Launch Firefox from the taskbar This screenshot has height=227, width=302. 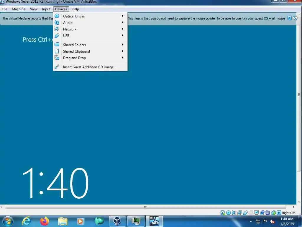[x=45, y=221]
